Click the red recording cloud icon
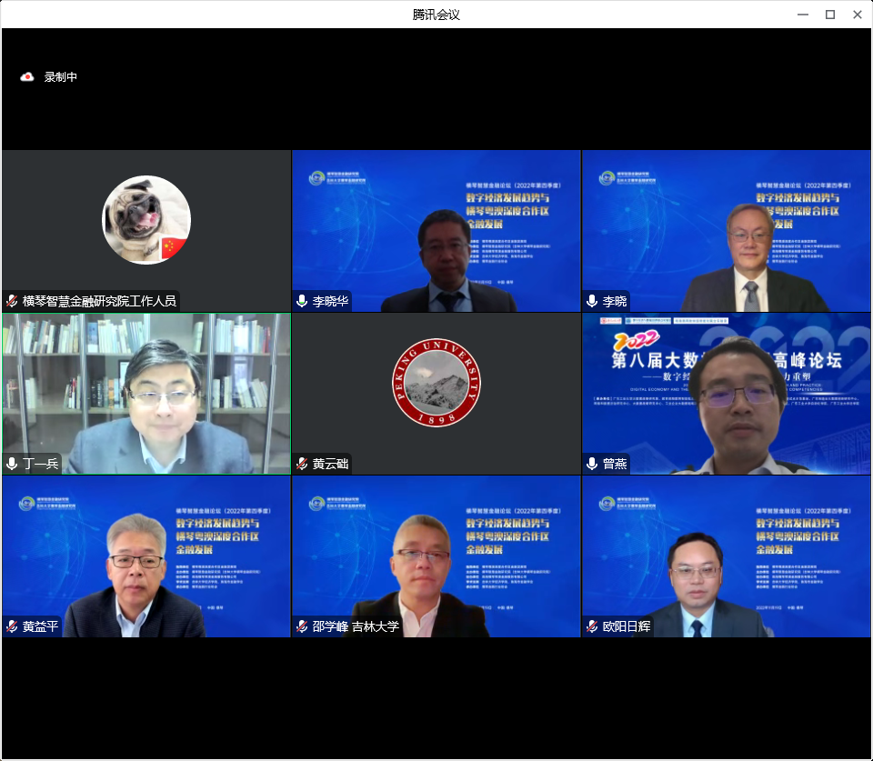873x761 pixels. (x=26, y=76)
